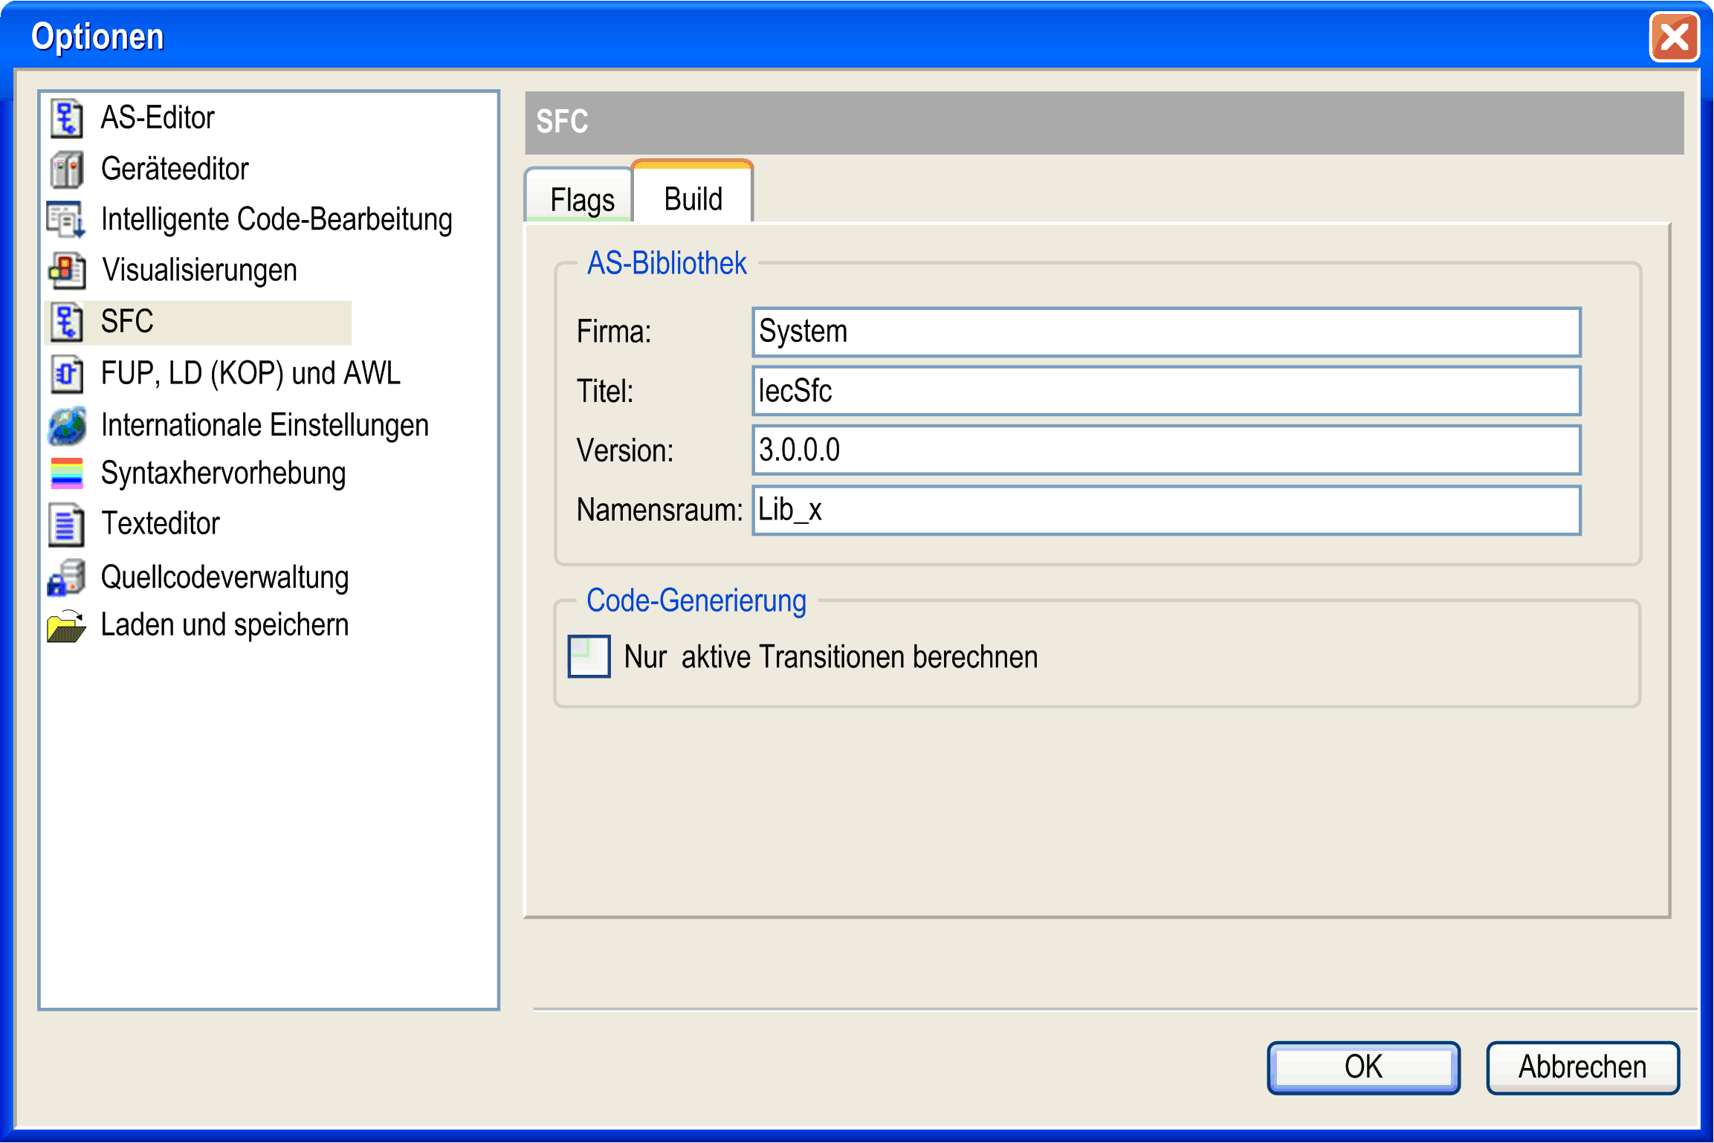Click the FUP, LD (KOP) und AWL icon
This screenshot has width=1714, height=1143.
coord(67,374)
